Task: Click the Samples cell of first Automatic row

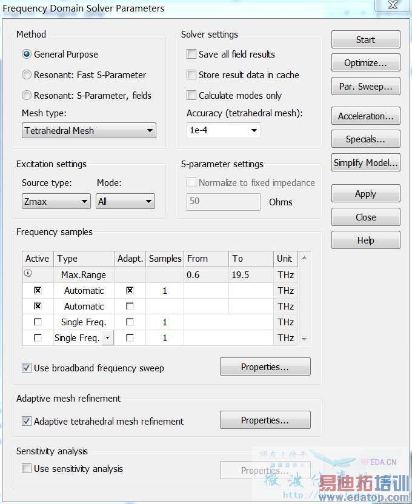Action: pos(165,291)
